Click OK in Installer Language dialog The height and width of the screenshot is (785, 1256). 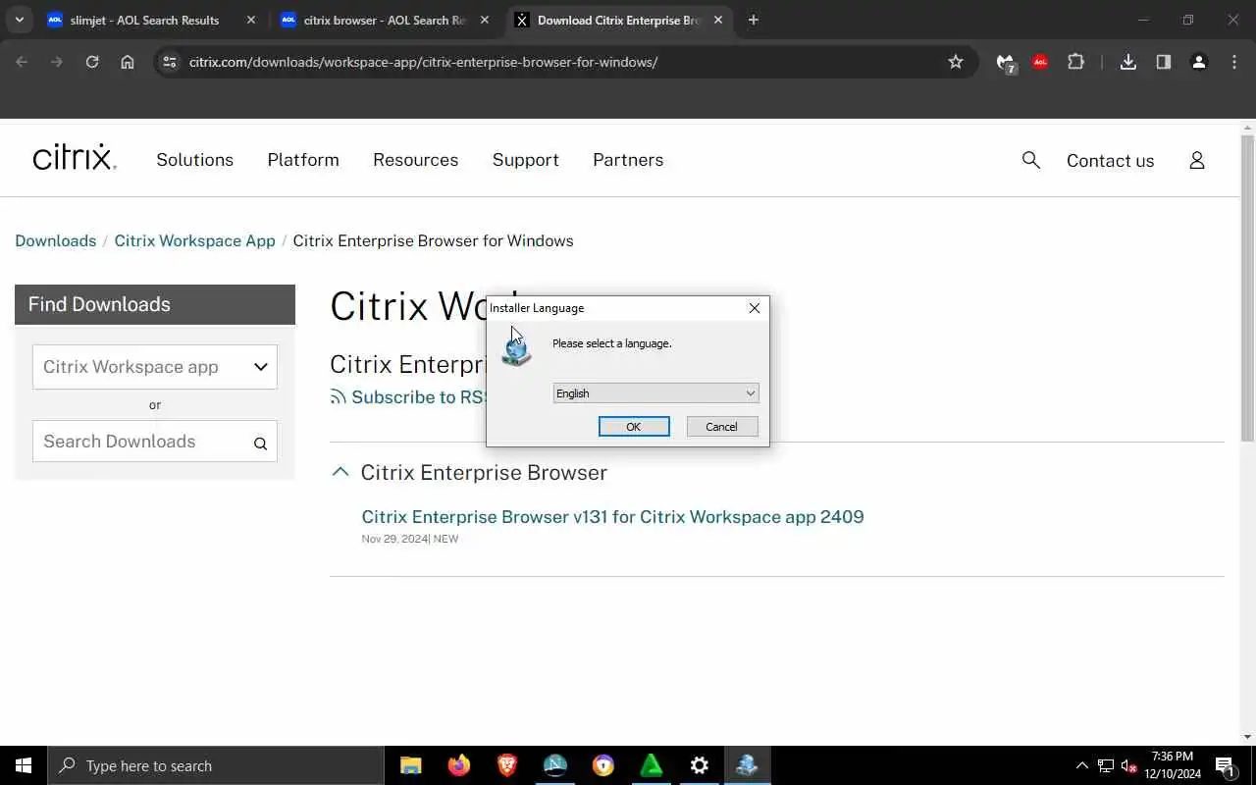(x=634, y=427)
